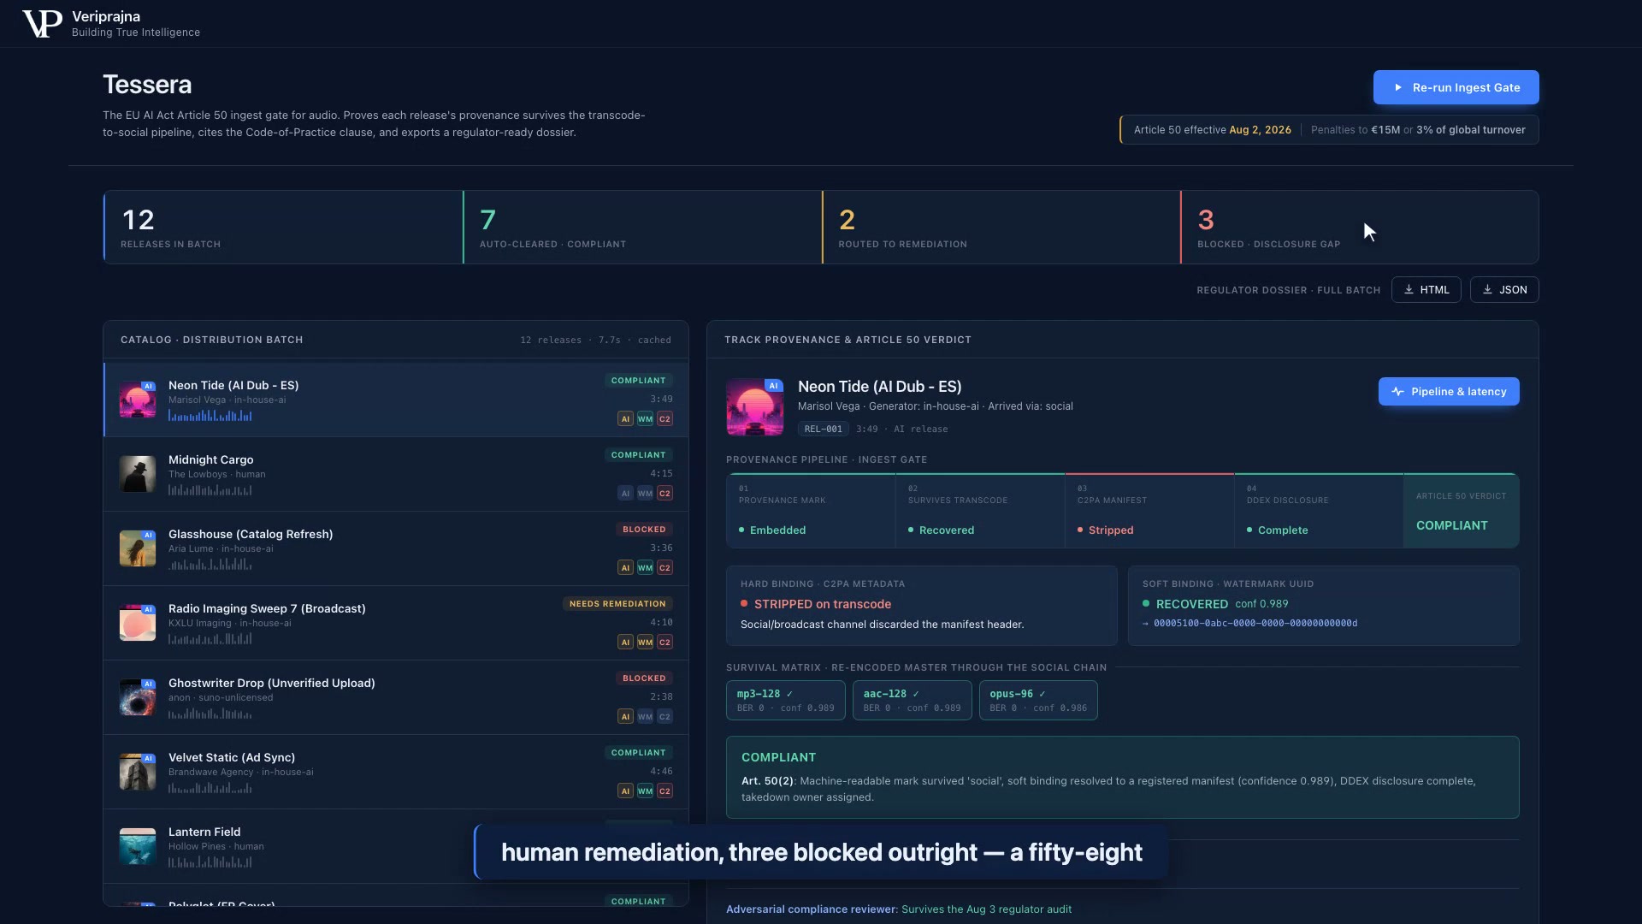Click the Neon Tide waveform preview
Screen dimensions: 1642x924
click(210, 416)
